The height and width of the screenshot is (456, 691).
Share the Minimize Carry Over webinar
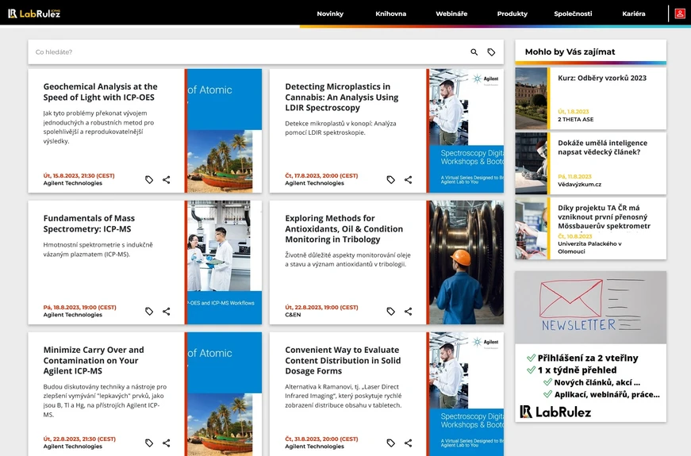point(166,443)
